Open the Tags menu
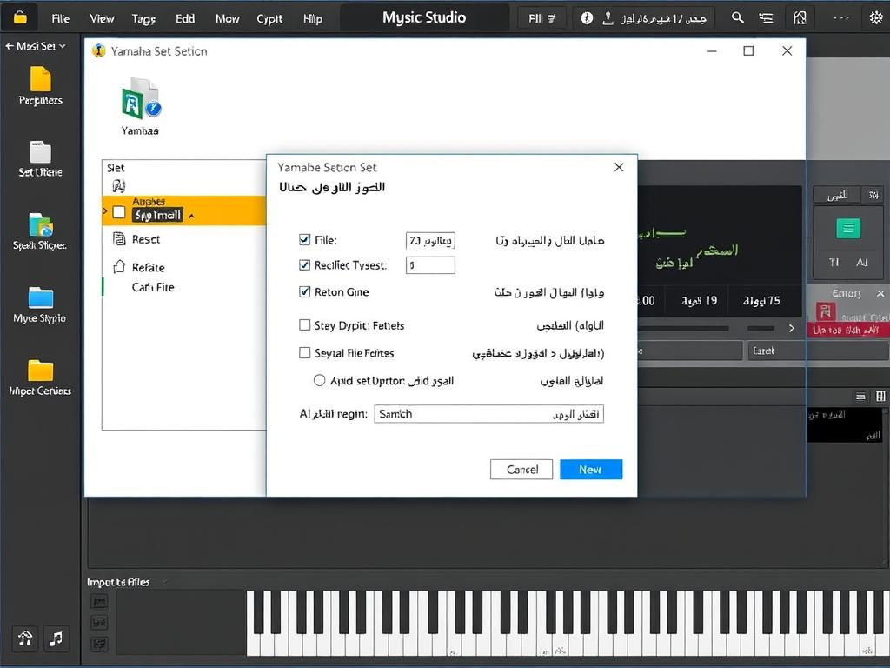Viewport: 890px width, 668px height. [143, 19]
